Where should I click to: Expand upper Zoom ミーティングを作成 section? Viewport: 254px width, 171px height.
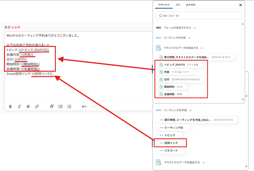click(x=173, y=38)
